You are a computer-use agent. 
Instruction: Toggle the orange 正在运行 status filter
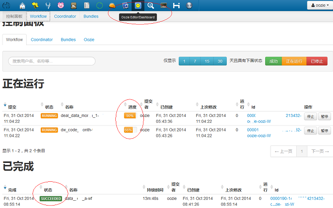point(294,61)
